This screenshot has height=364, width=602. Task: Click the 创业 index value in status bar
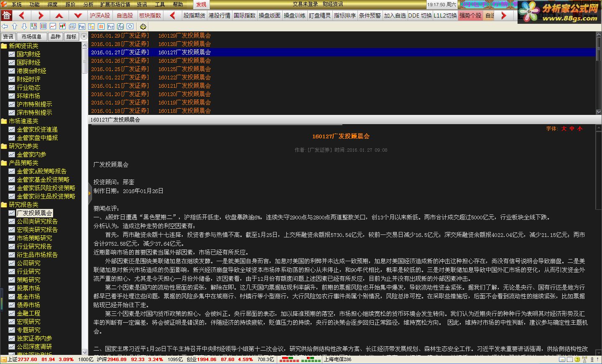[207, 359]
